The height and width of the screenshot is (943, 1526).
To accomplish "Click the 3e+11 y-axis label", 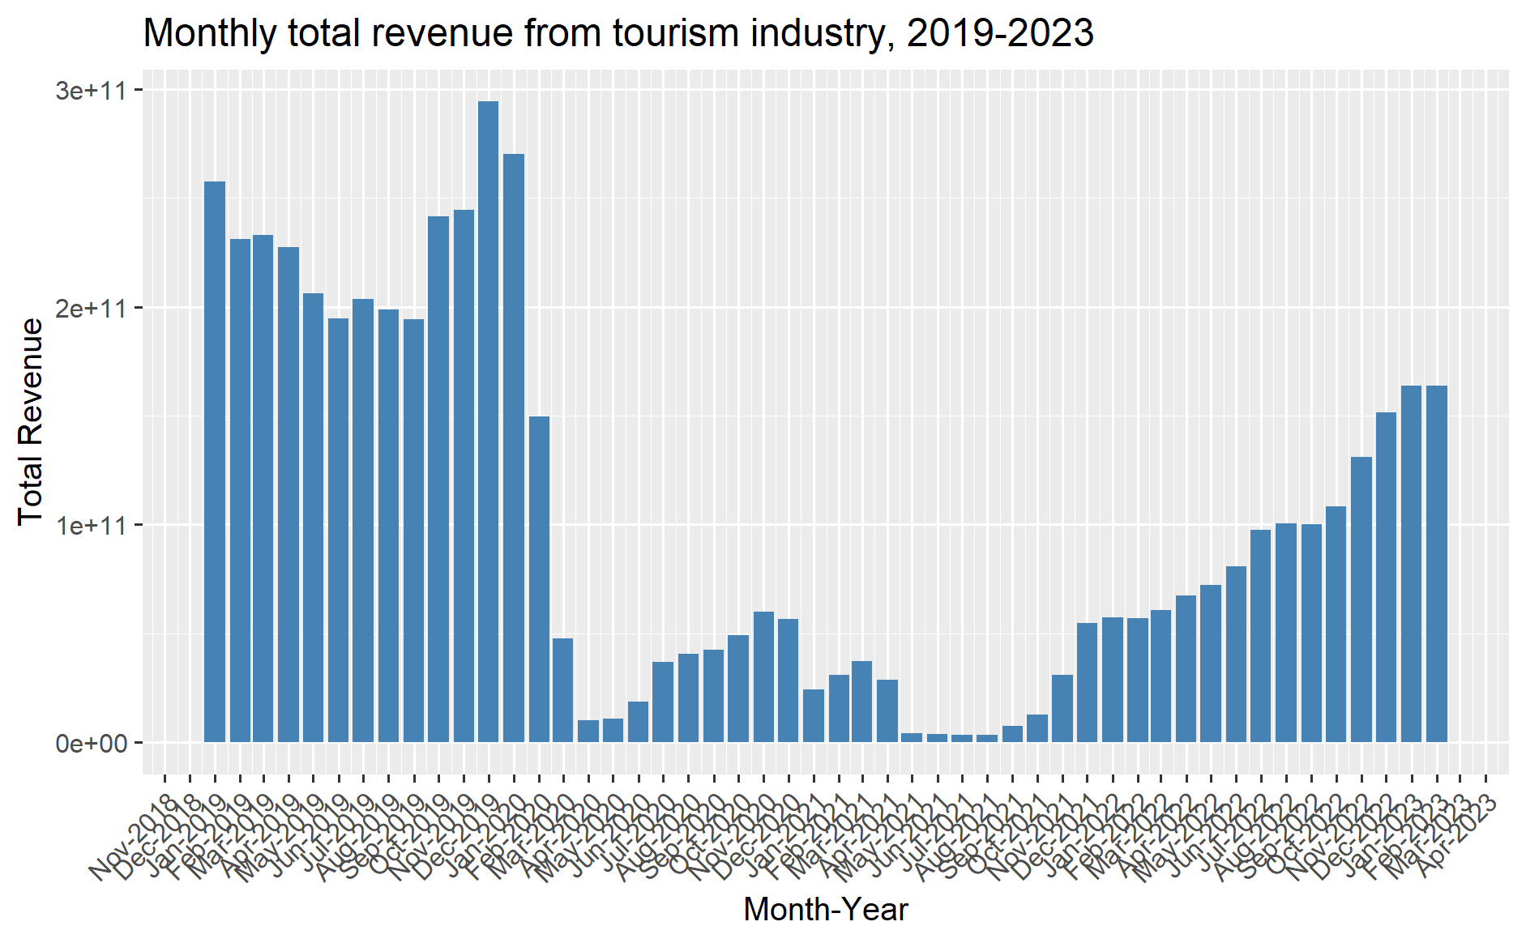I will tap(92, 90).
